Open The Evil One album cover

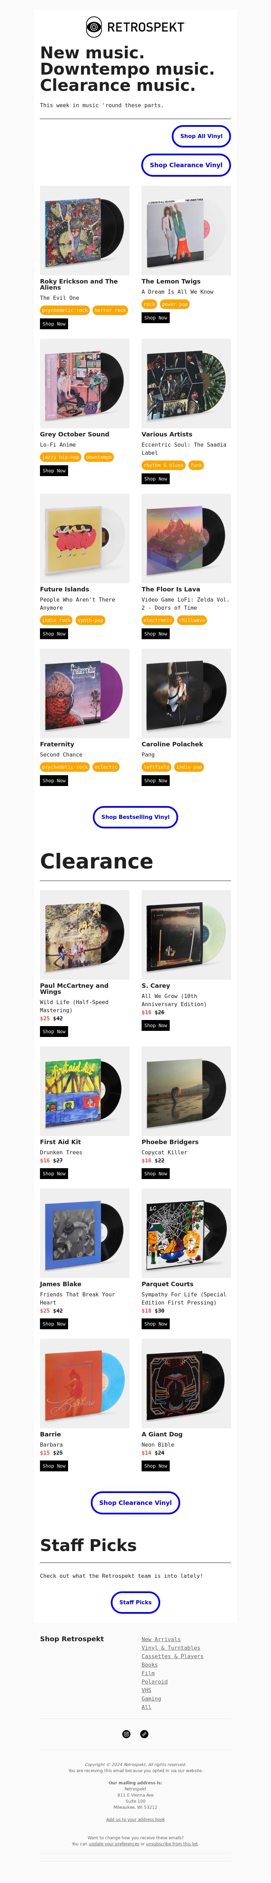coord(85,230)
